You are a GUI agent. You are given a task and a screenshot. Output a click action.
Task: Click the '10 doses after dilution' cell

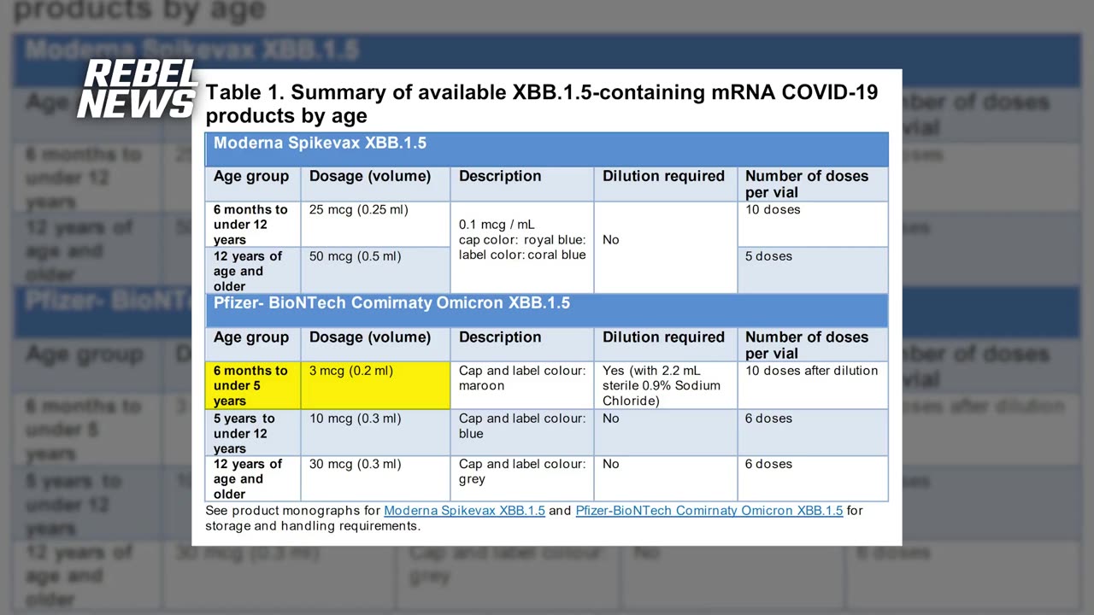tap(813, 385)
